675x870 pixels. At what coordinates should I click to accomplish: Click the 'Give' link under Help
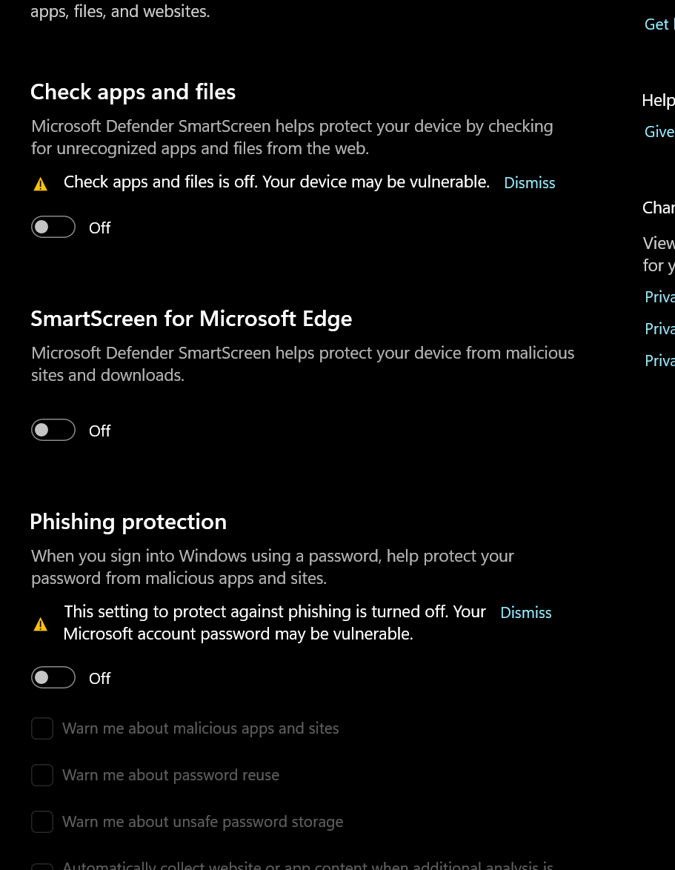coord(659,132)
